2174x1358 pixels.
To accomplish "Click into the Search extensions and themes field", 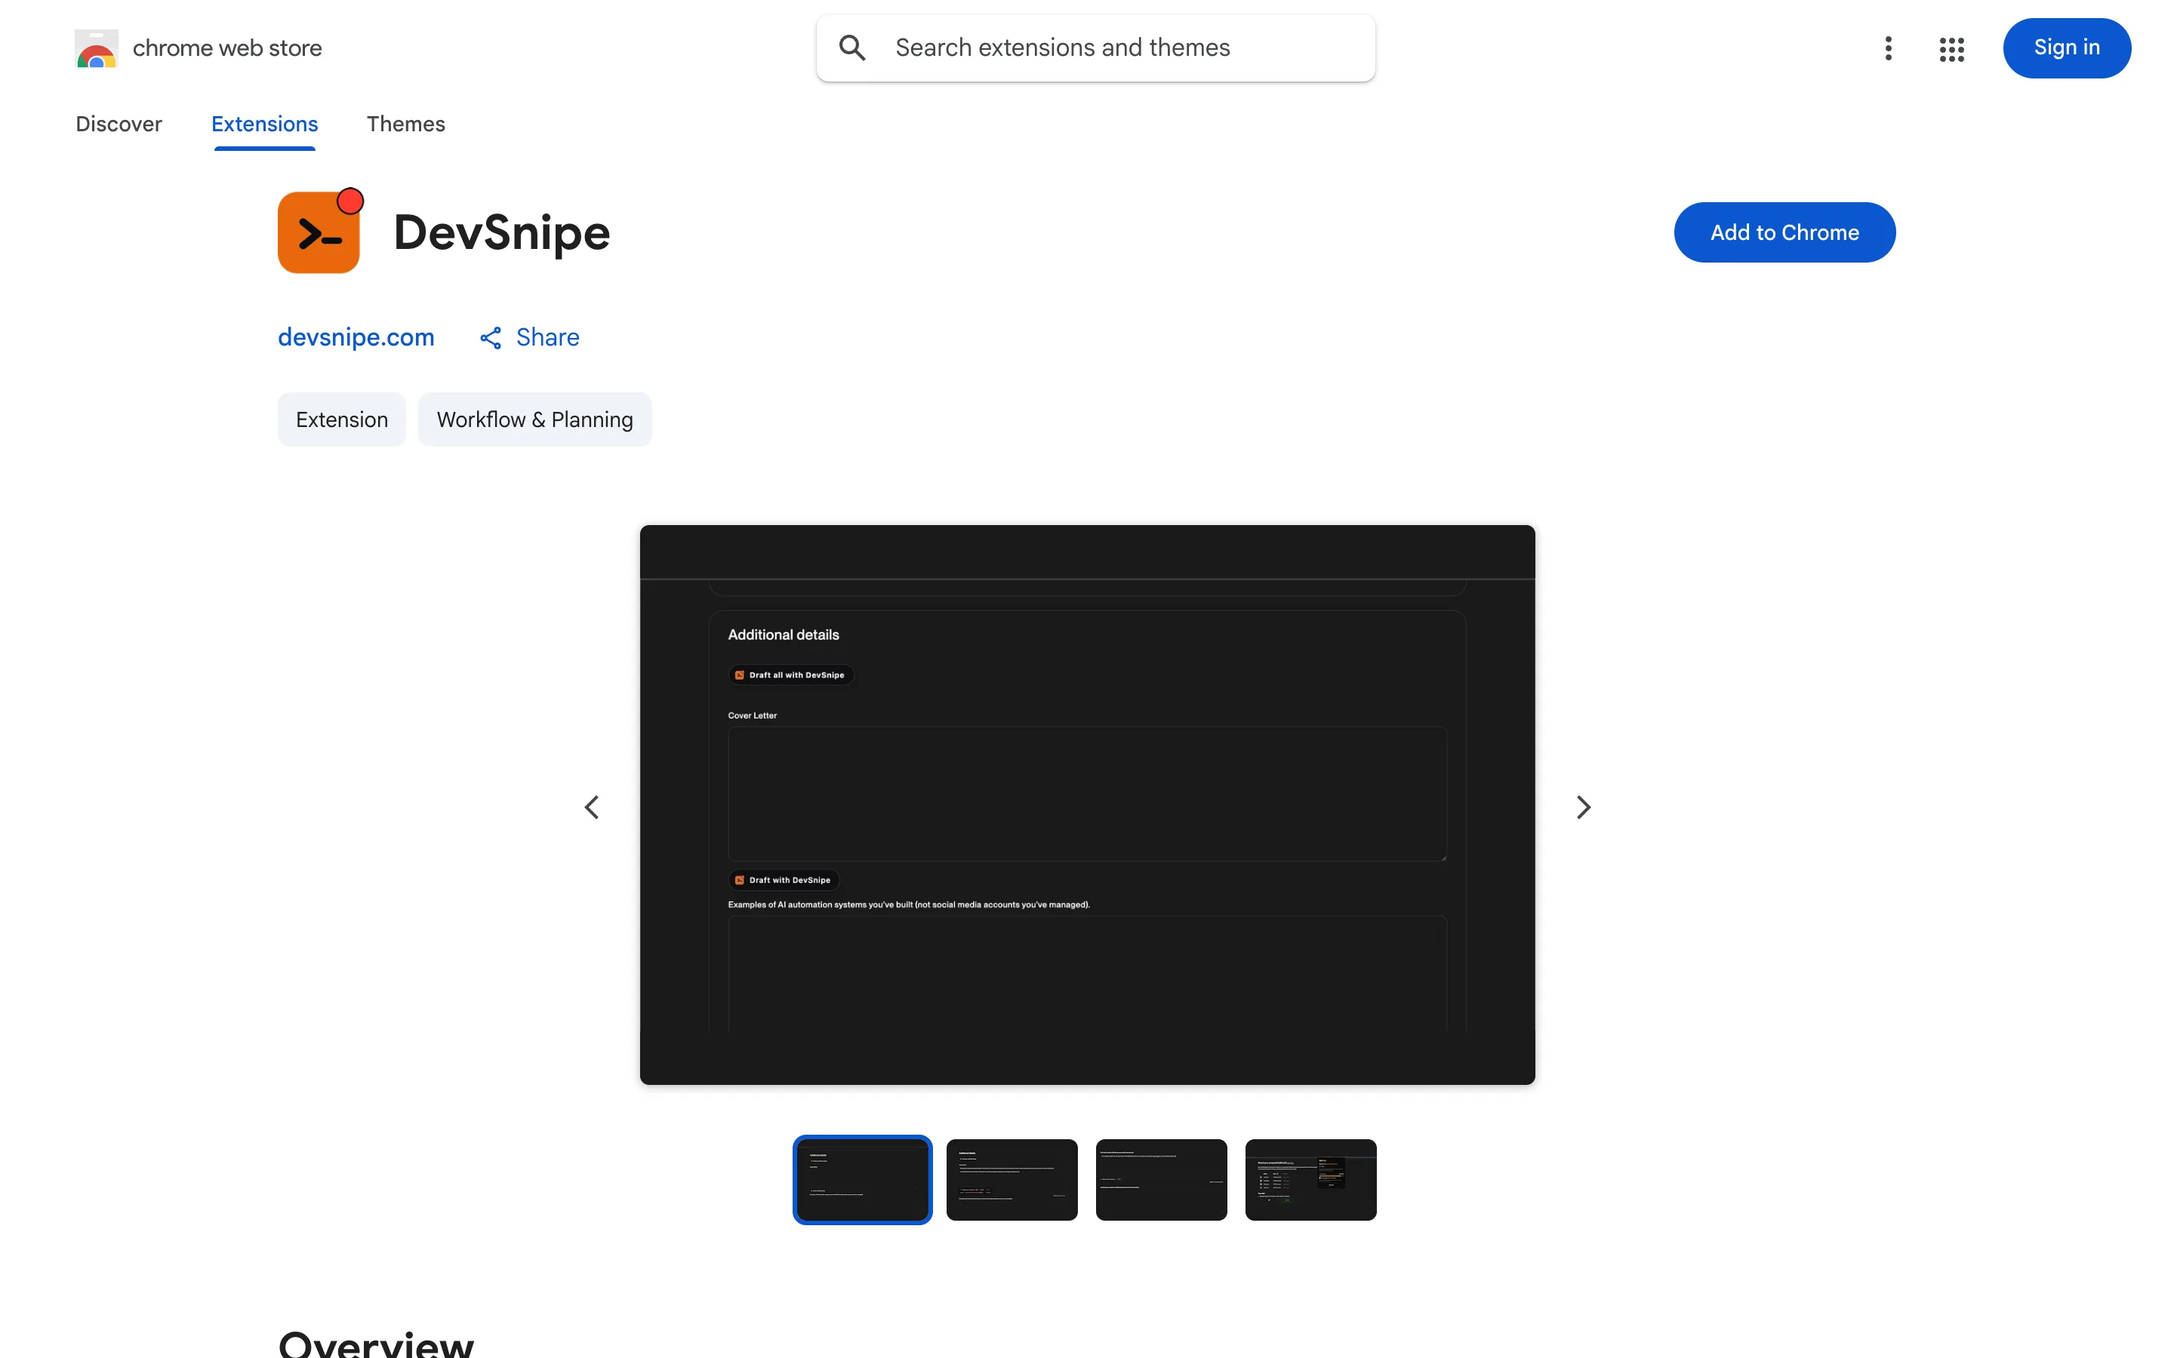I will (x=1095, y=48).
